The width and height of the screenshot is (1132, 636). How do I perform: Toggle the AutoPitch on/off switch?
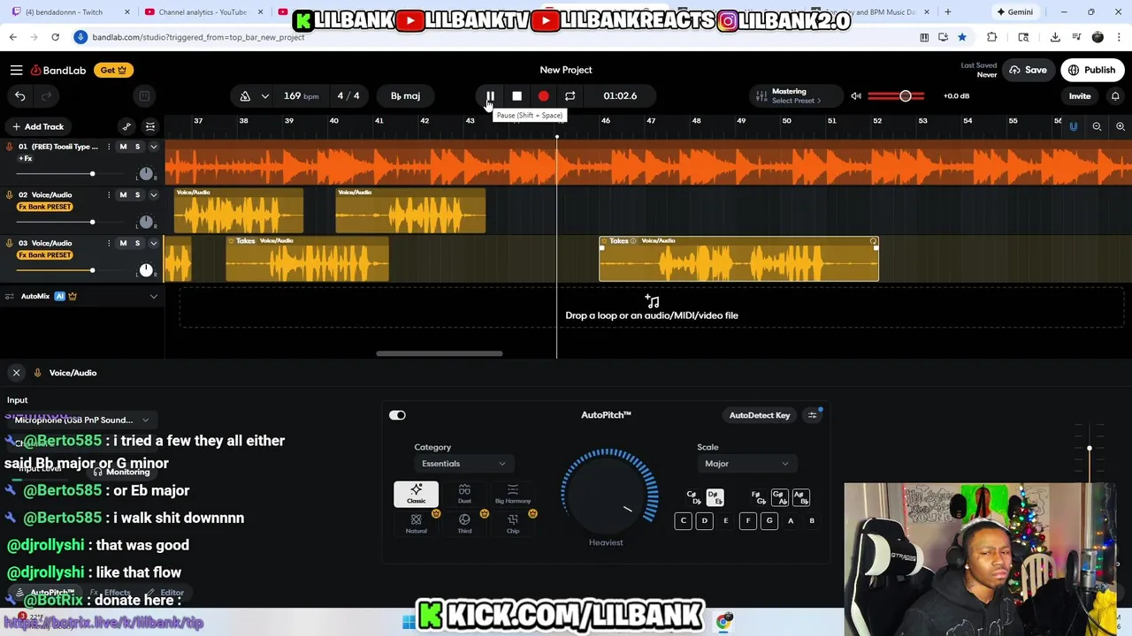point(397,415)
